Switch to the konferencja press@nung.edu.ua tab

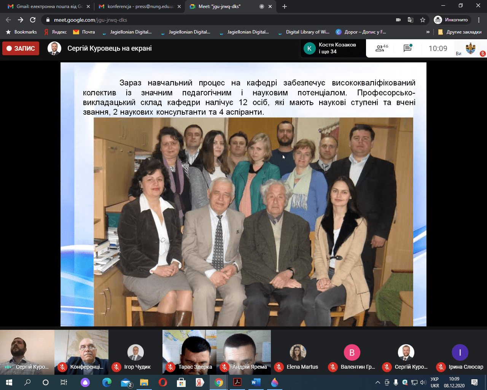coord(137,6)
